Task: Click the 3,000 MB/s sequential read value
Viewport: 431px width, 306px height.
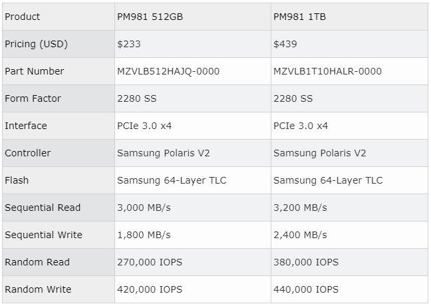Action: [x=144, y=208]
